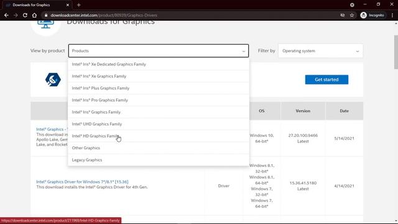Open the first Intel Graphics driver link
Viewport: 398px width, 224px height.
52,129
